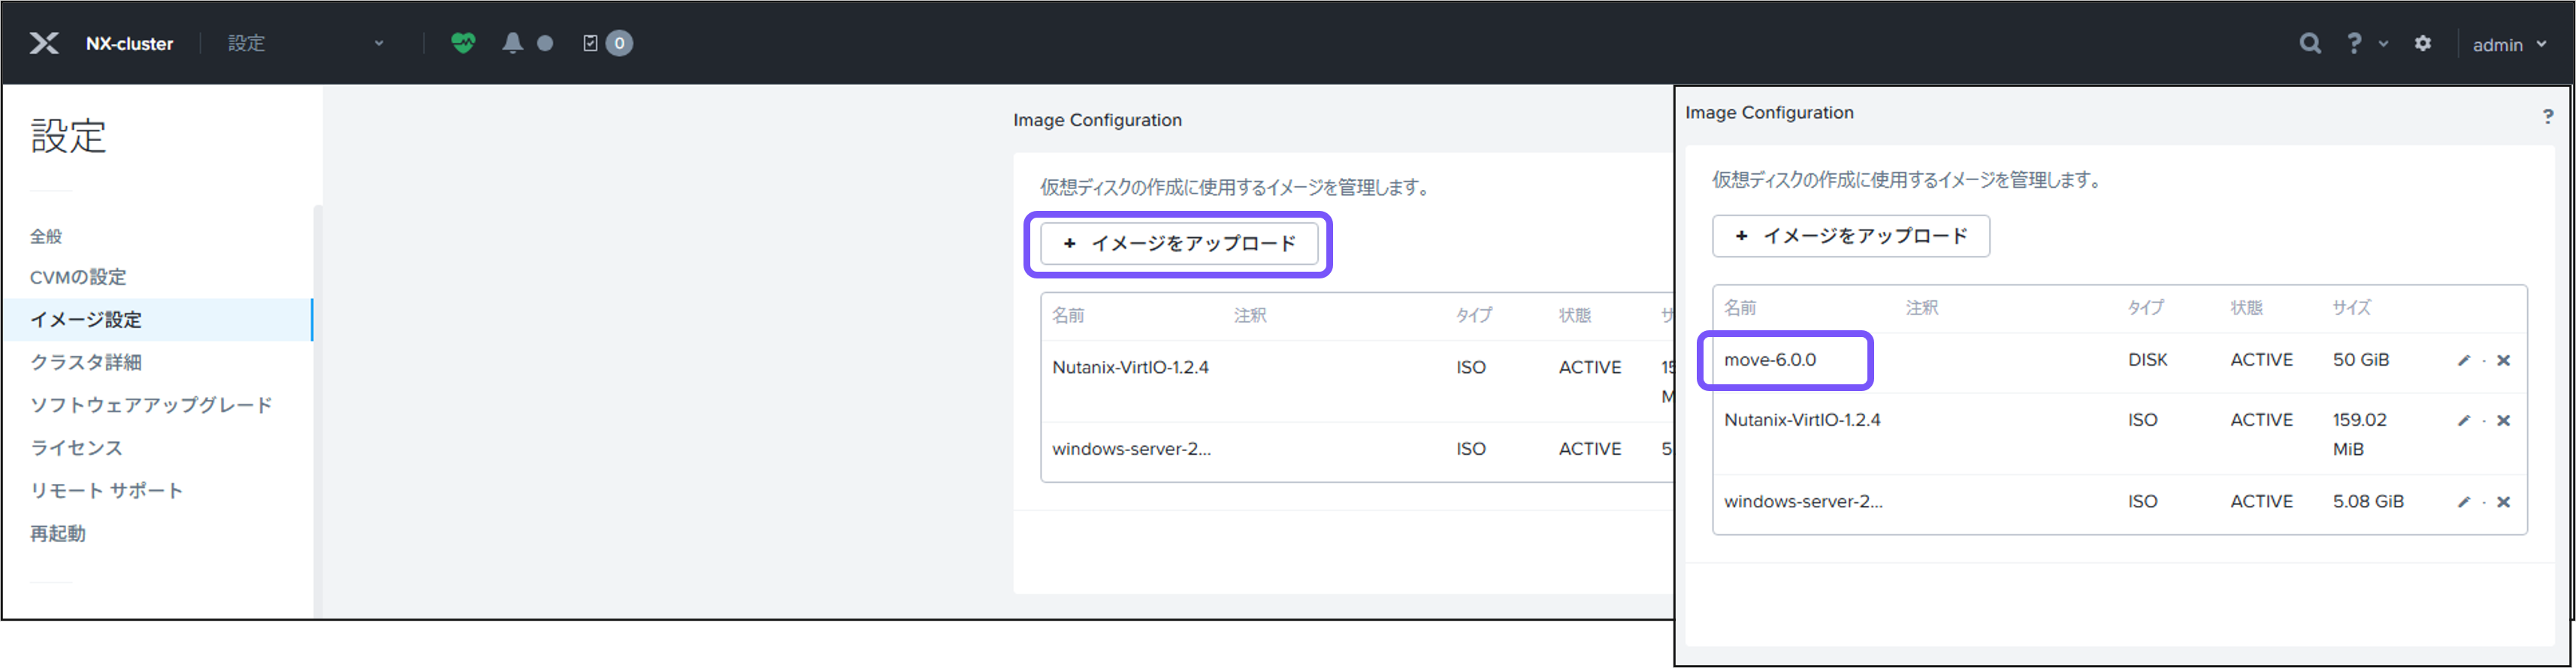Delete the move-6.0.0 image with X icon
2576x668 pixels.
2503,360
